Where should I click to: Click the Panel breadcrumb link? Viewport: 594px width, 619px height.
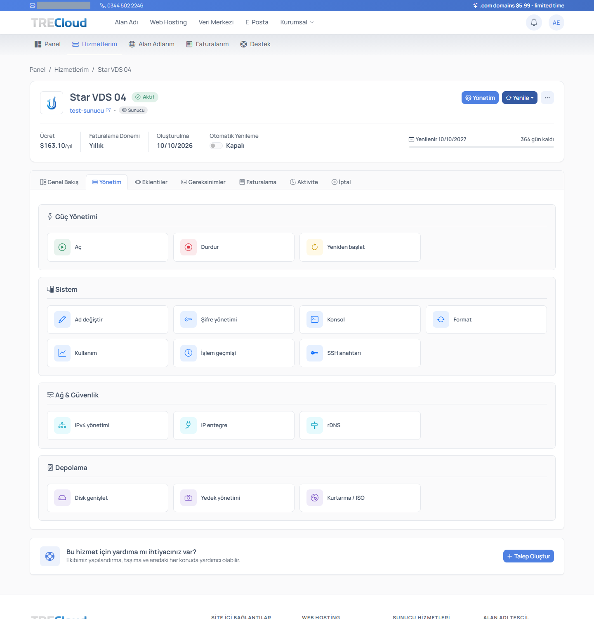click(38, 70)
